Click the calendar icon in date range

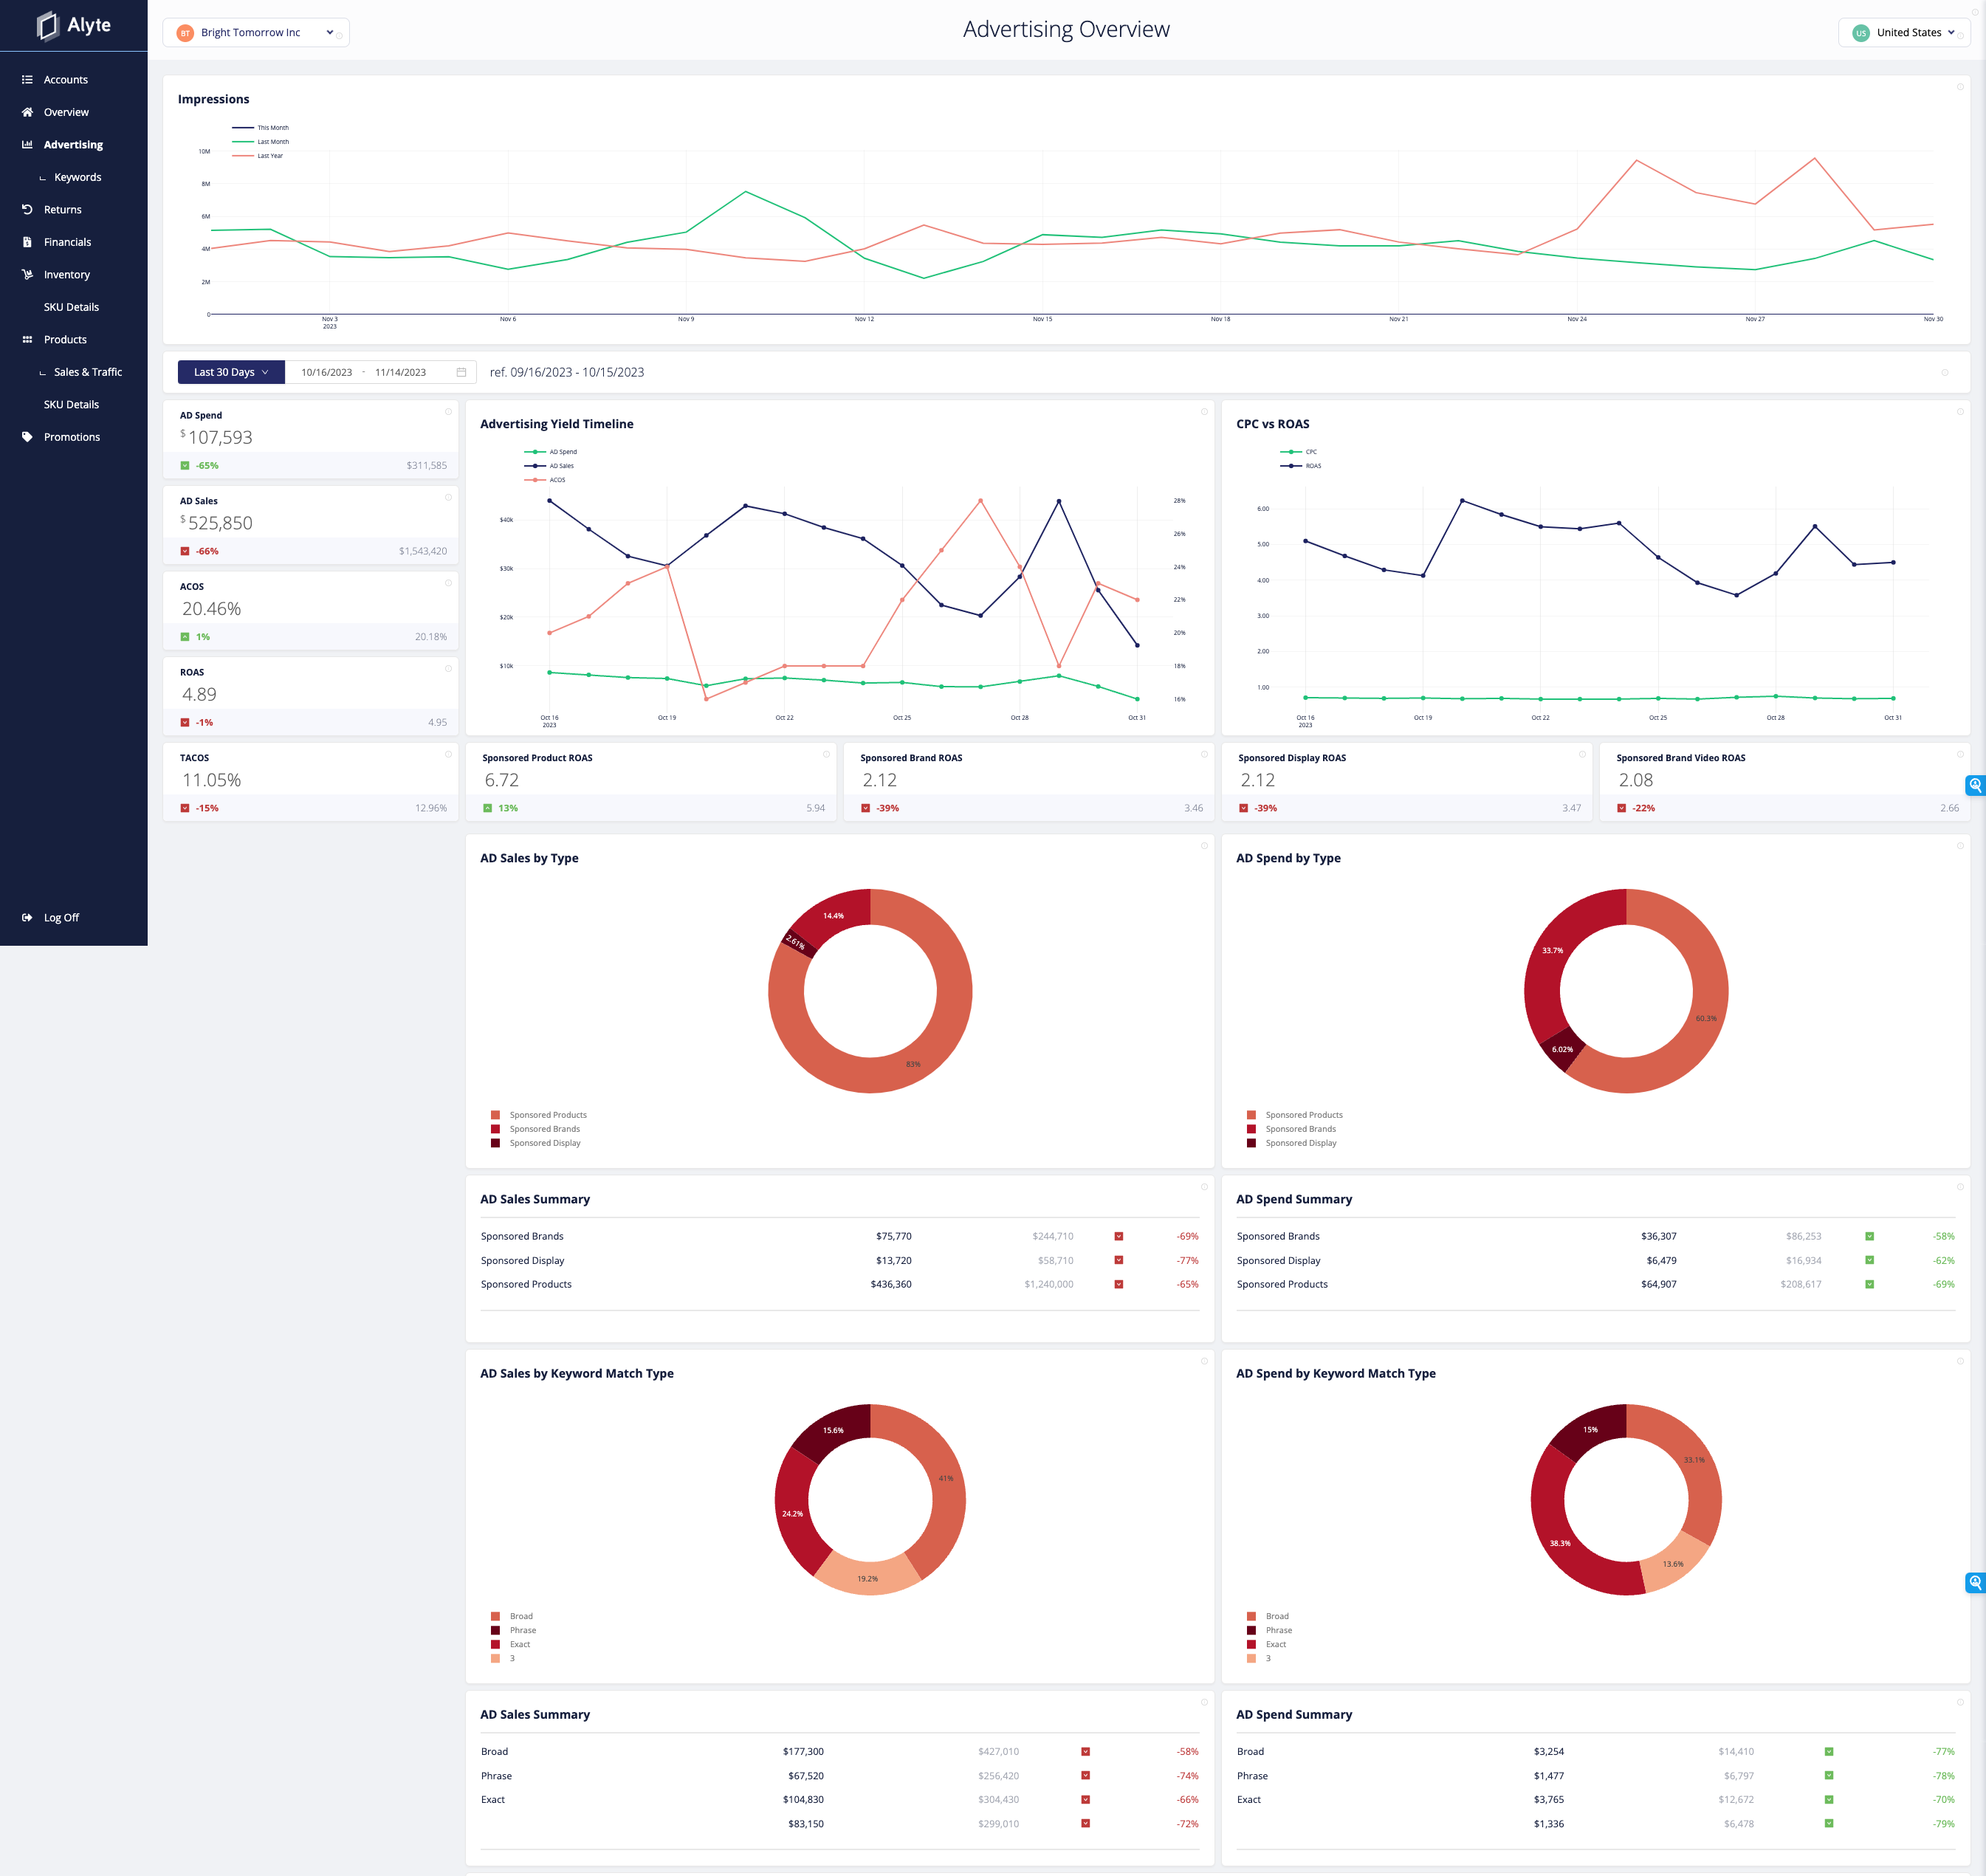click(x=461, y=372)
